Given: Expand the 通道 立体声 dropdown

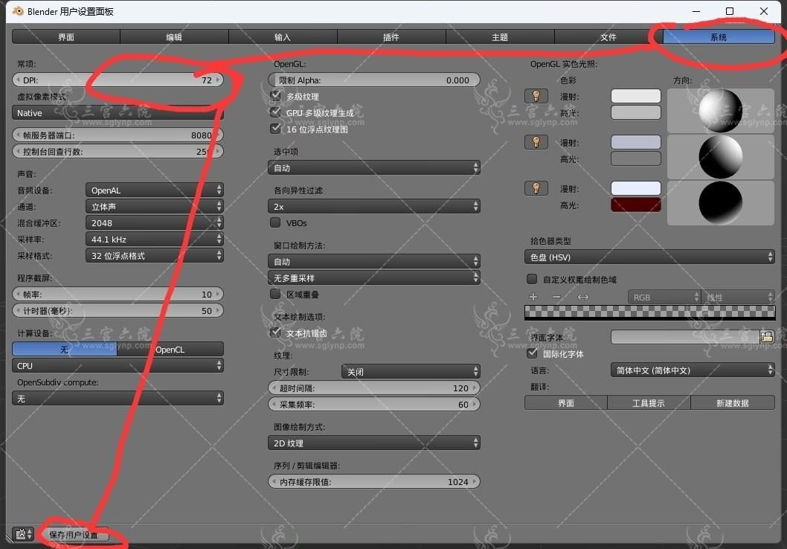Looking at the screenshot, I should tap(155, 206).
